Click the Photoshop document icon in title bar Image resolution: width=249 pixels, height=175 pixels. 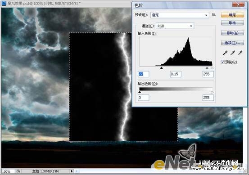[x=4, y=3]
